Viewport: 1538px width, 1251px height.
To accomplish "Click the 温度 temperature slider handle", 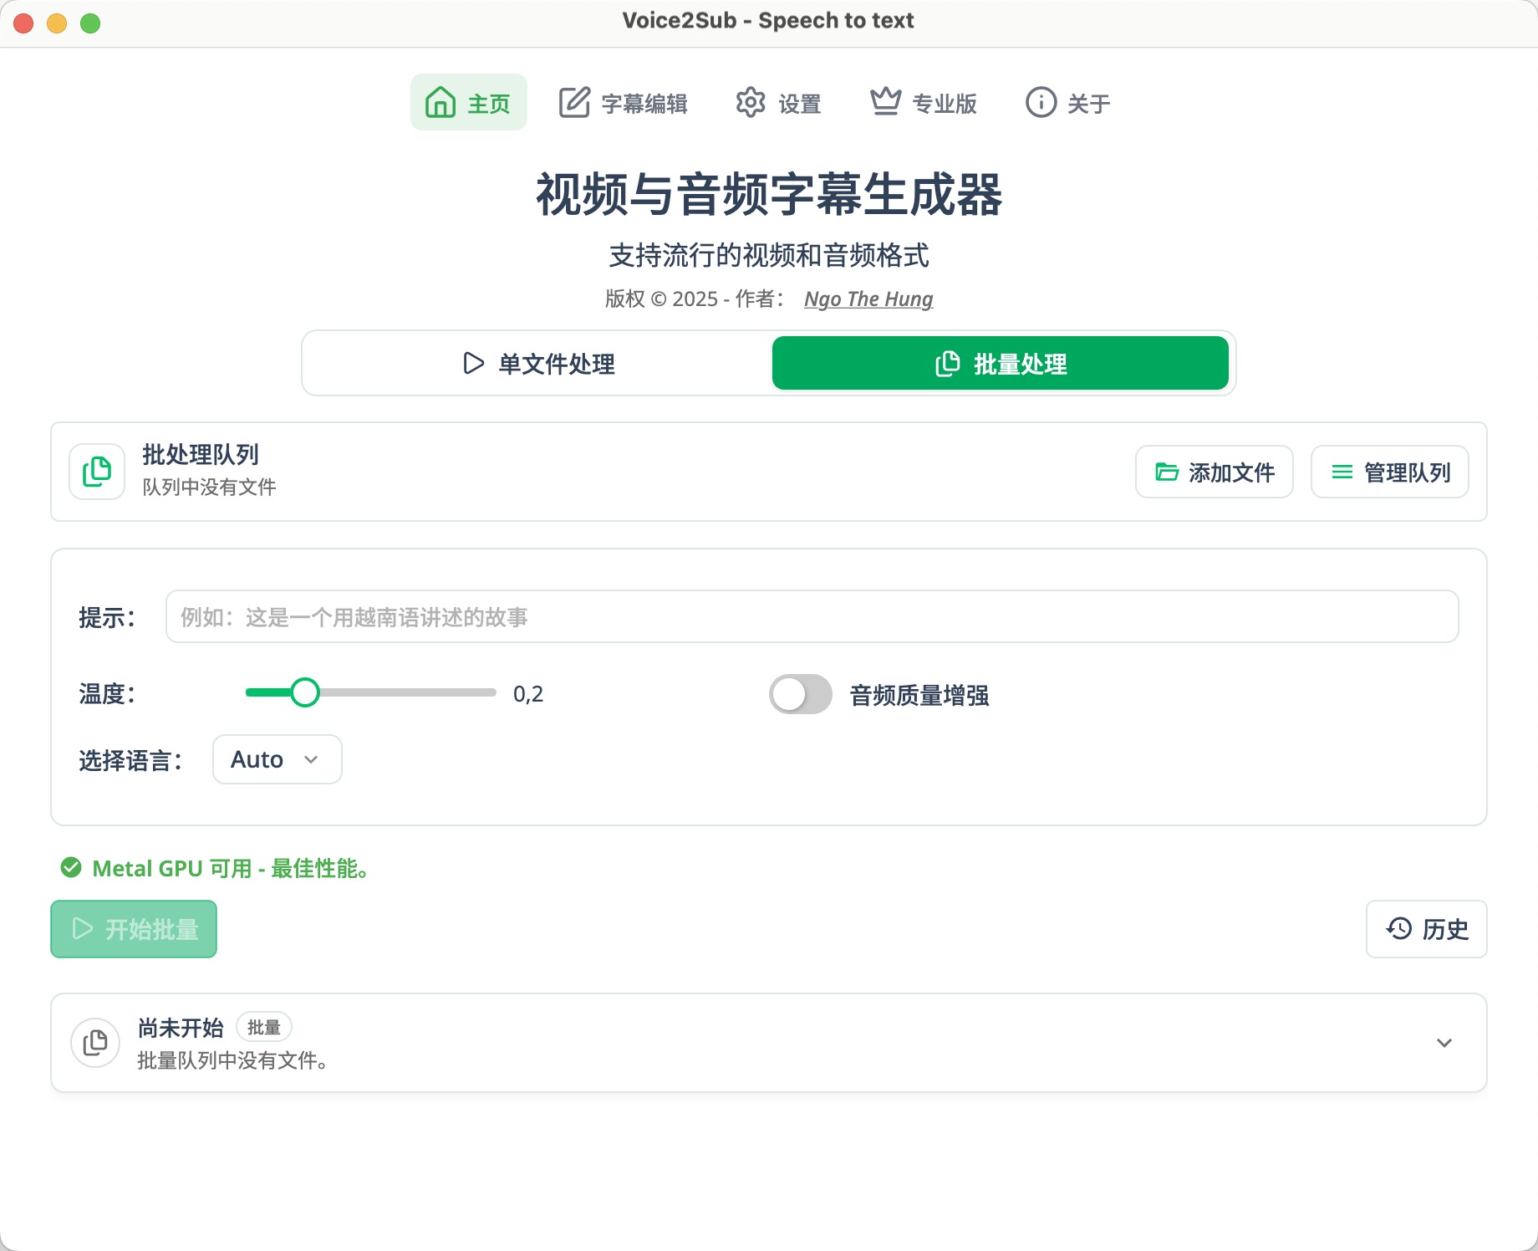I will (305, 692).
